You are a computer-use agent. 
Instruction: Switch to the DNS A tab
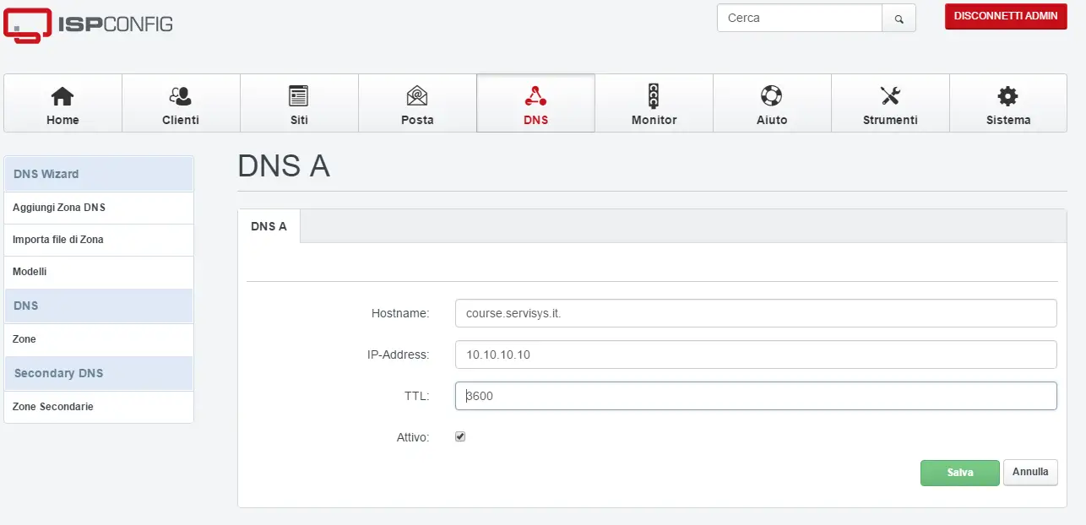(x=269, y=226)
